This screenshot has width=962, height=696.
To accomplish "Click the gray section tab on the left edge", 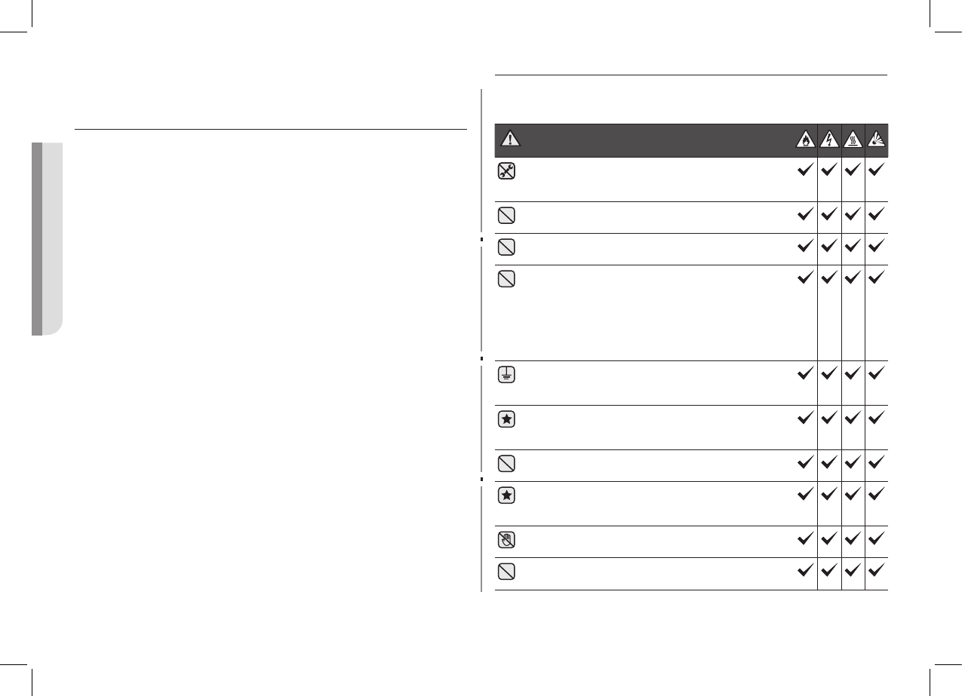I will pos(47,238).
